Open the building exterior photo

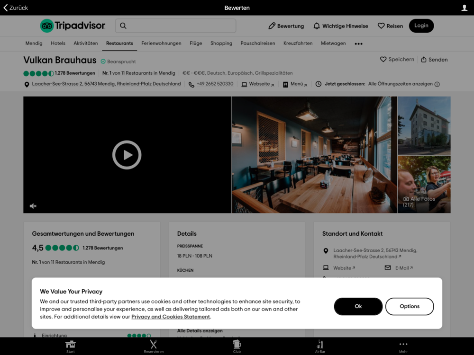click(424, 125)
